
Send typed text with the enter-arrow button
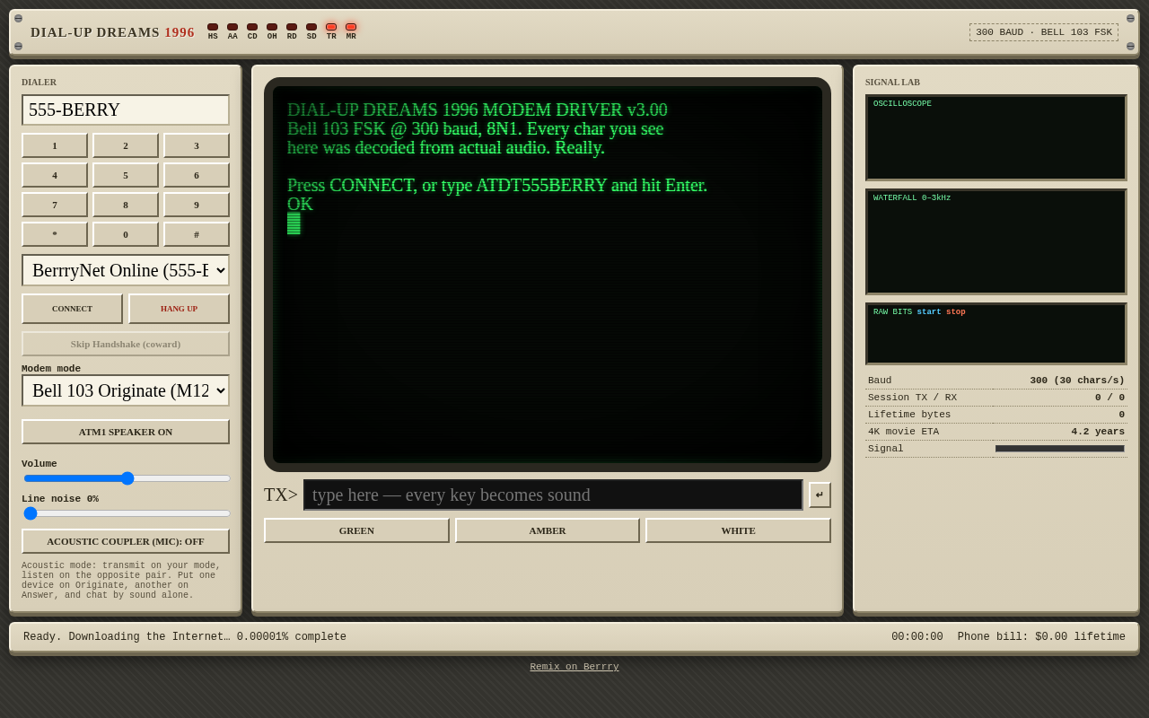pos(820,495)
